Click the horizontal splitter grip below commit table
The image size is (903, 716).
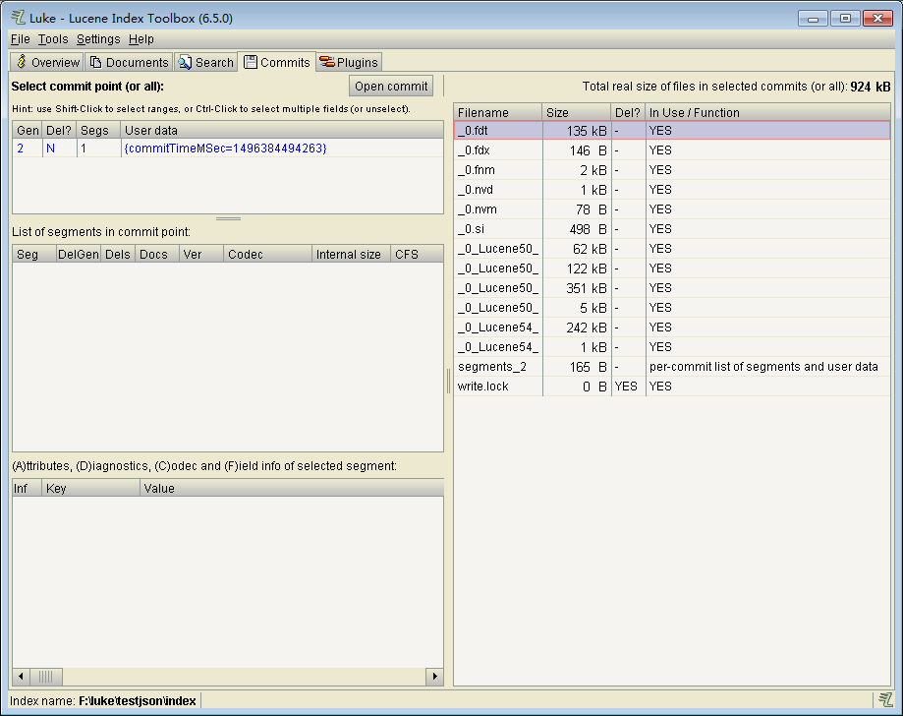click(229, 218)
